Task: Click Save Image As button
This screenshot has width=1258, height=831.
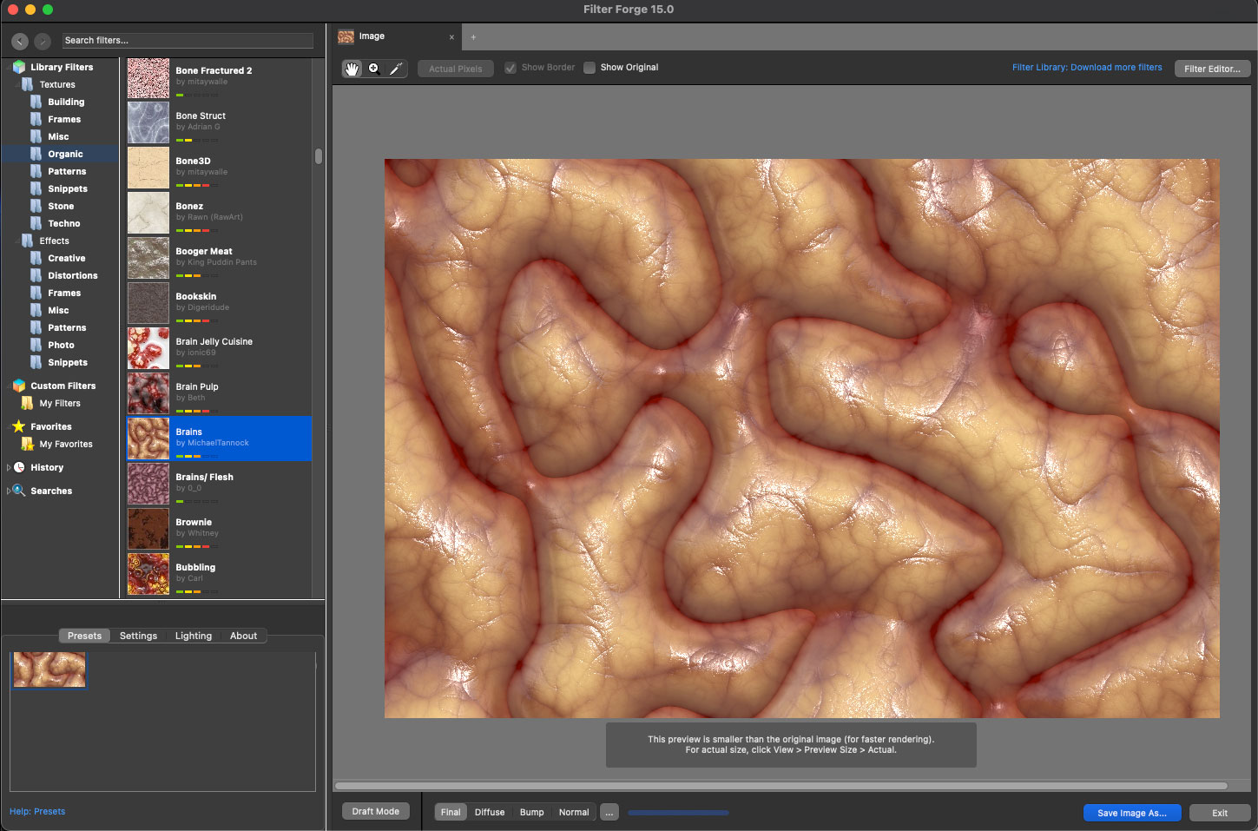Action: pos(1131,813)
